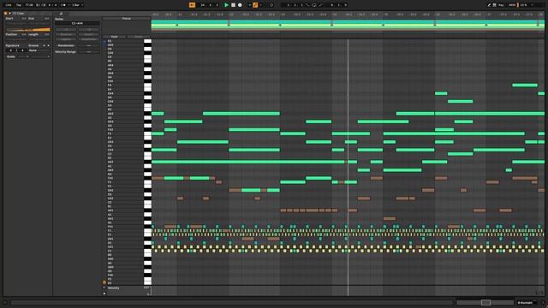Click the Randomize button
This screenshot has height=308, width=548.
pos(66,45)
